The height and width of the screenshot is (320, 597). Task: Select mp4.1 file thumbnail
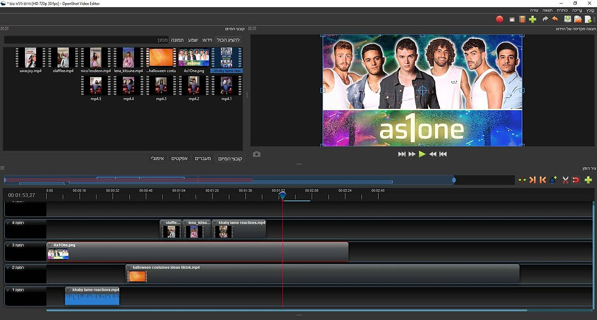(227, 85)
